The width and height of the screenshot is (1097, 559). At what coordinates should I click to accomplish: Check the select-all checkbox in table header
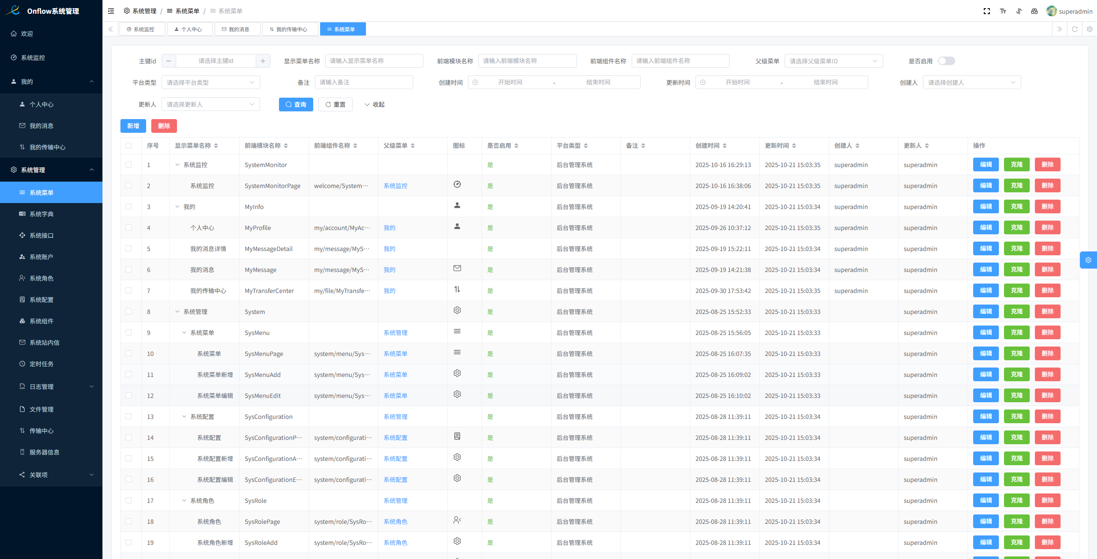(129, 146)
